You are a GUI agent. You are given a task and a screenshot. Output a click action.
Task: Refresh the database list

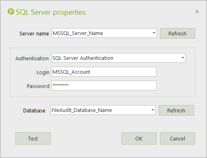click(x=176, y=110)
